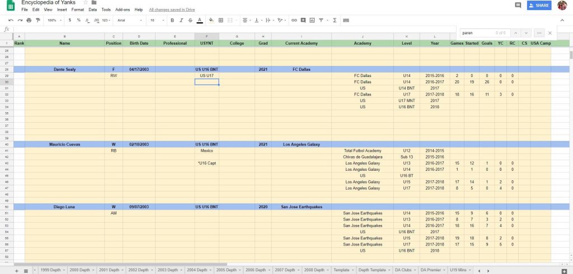
Task: Open the font size 10 dropdown
Action: (x=156, y=21)
